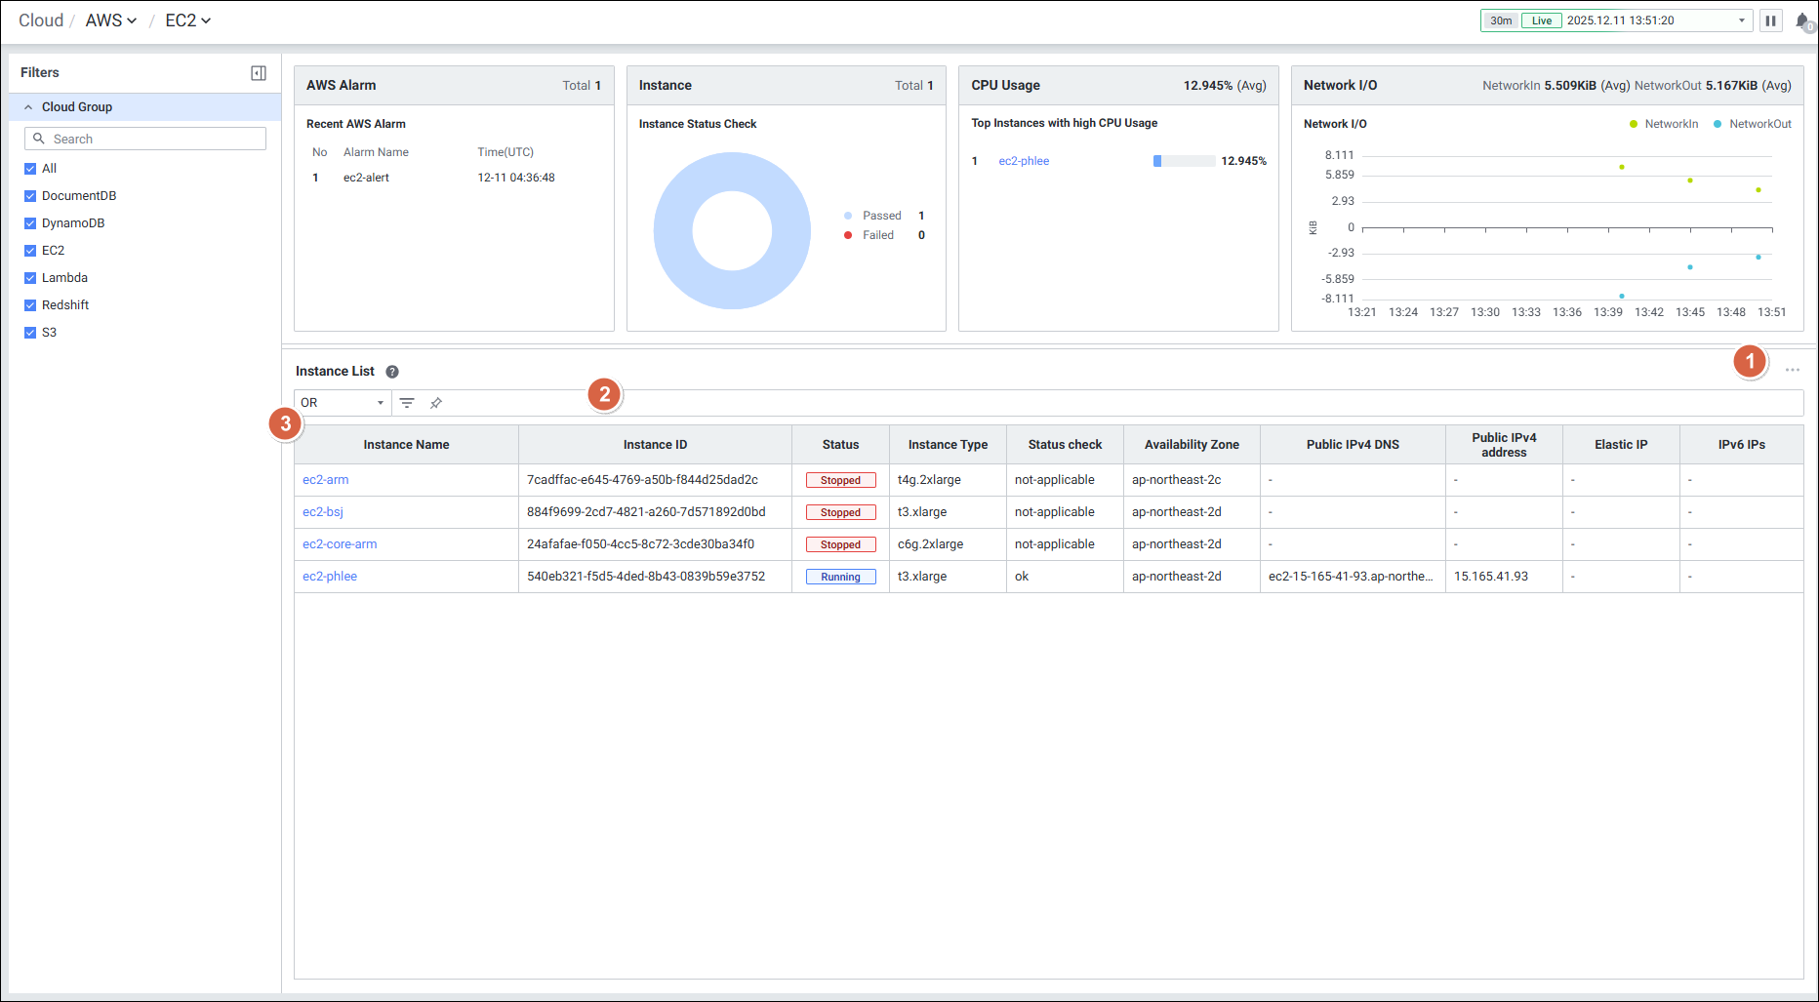Open Instance List more options ellipsis

[1792, 371]
